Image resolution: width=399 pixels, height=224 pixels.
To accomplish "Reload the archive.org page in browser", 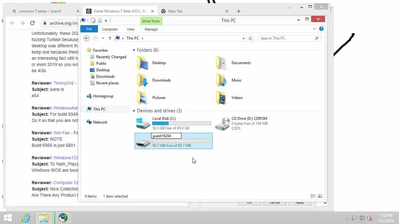I will [x=32, y=23].
